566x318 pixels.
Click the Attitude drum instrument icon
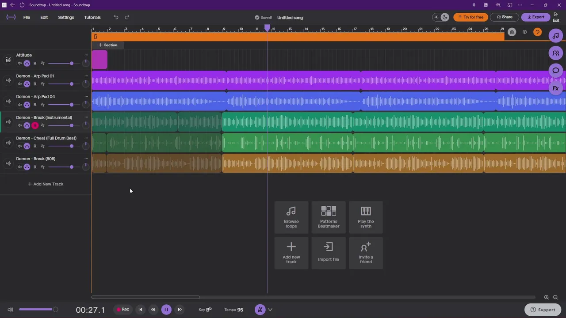[x=8, y=60]
